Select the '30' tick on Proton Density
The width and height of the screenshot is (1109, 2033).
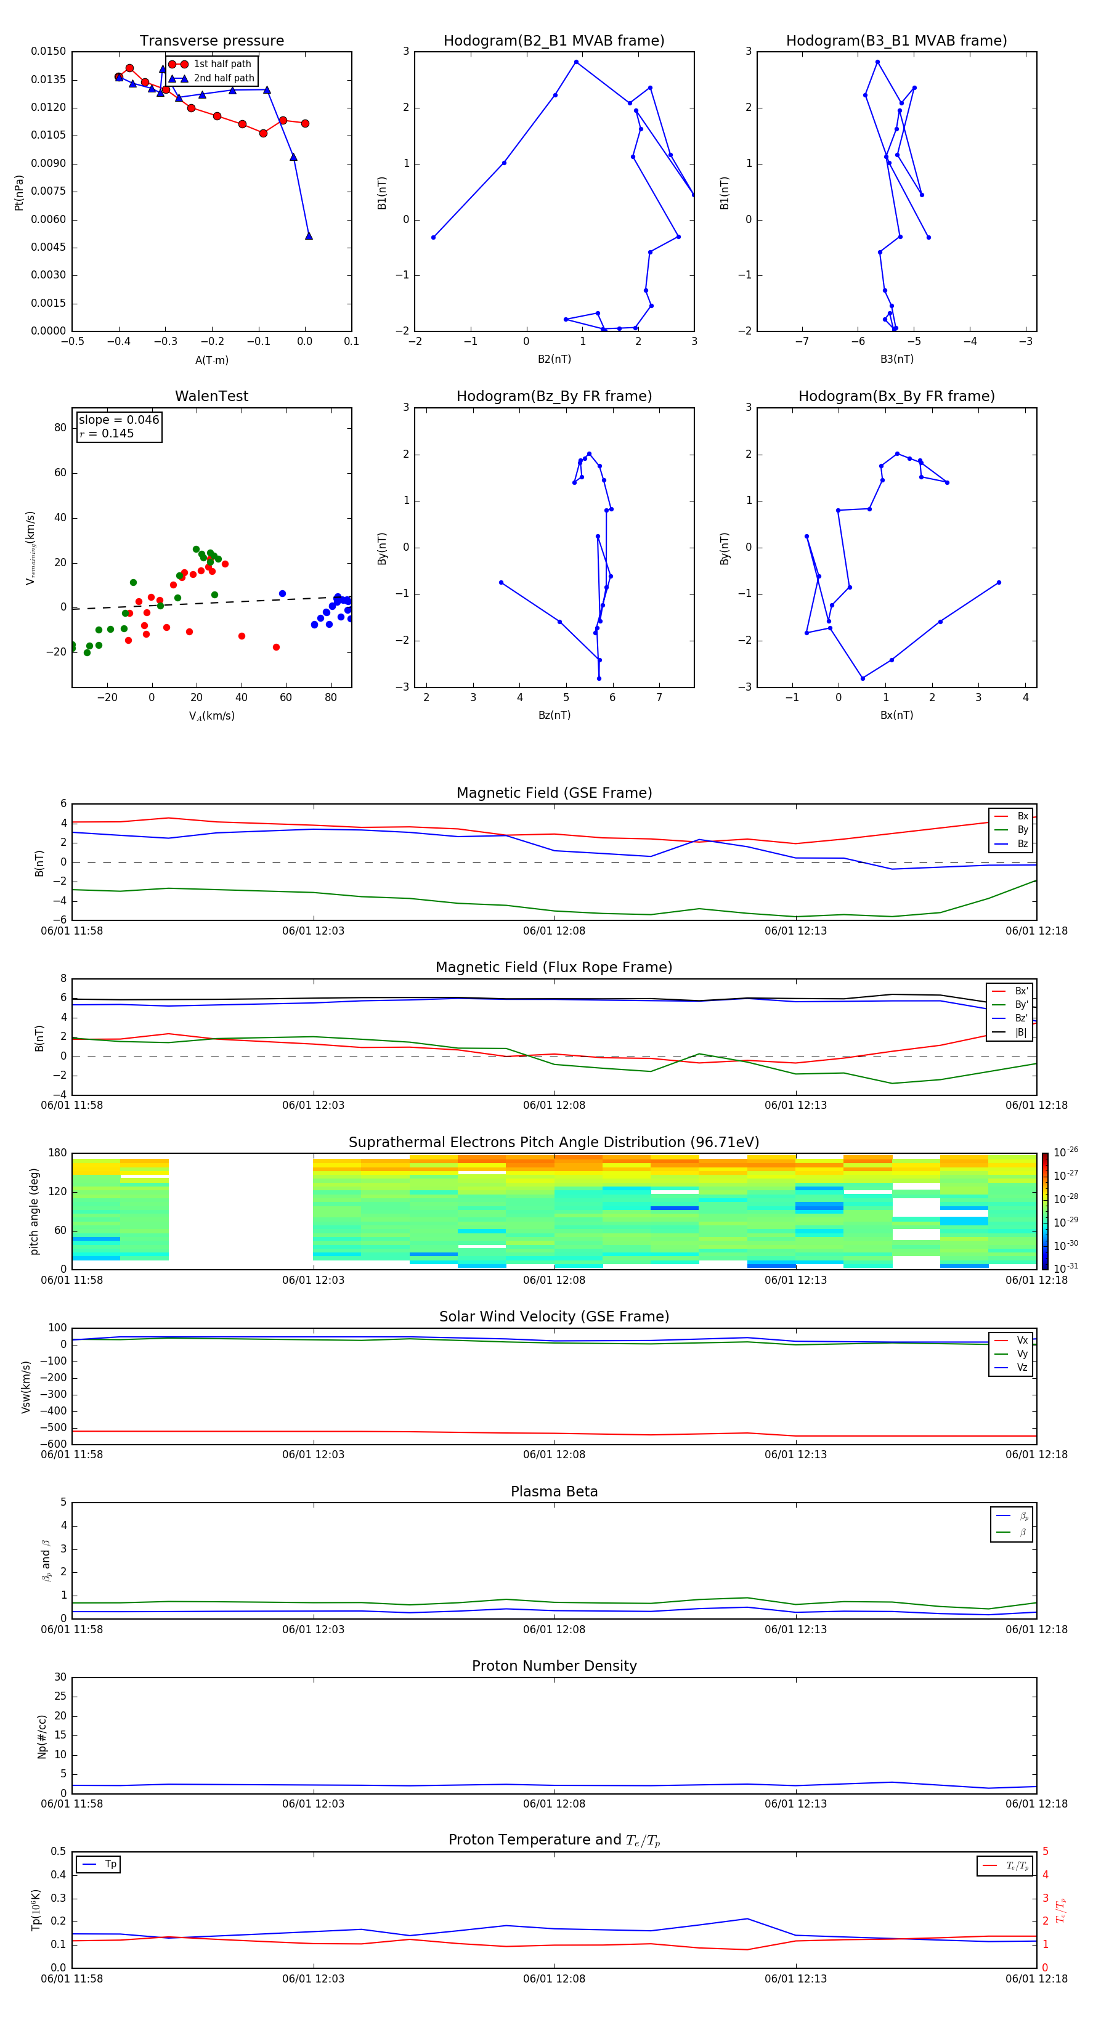tap(60, 1677)
